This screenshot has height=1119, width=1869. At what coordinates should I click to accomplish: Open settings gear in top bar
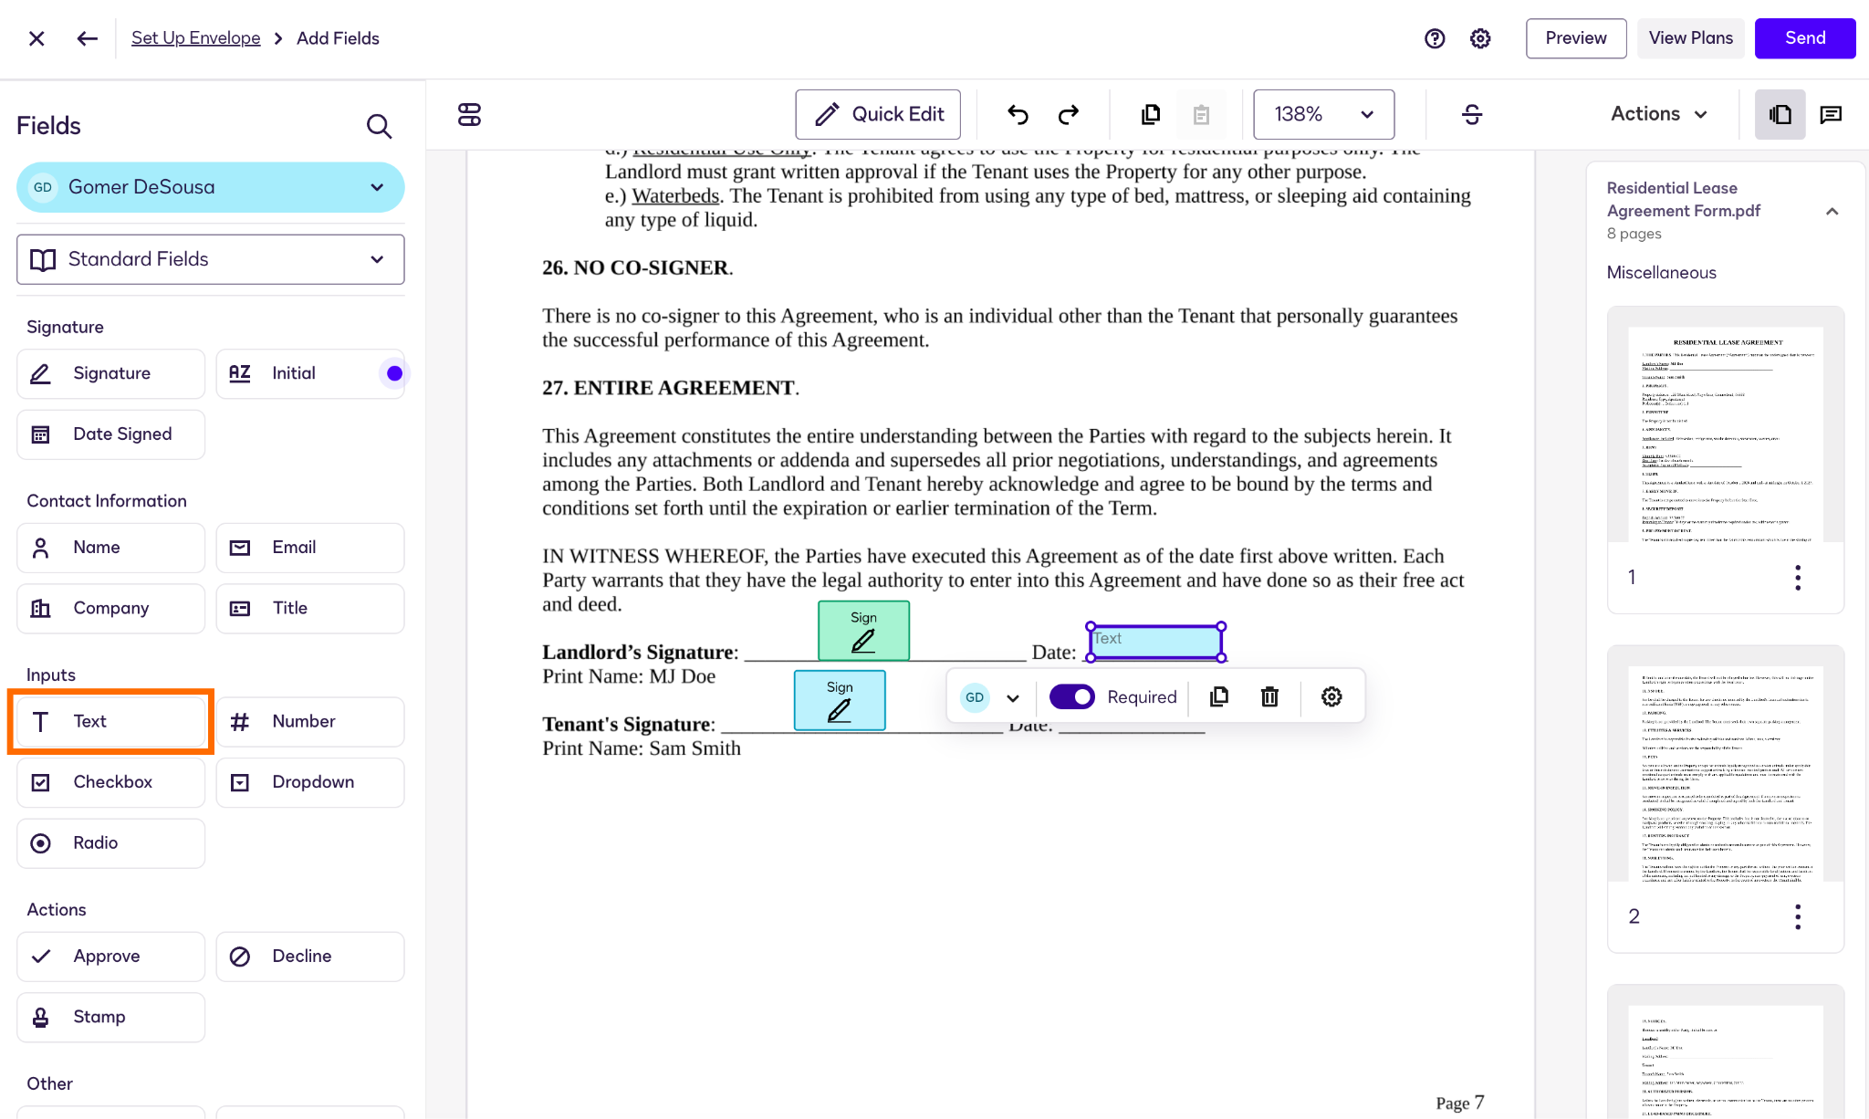(x=1480, y=38)
